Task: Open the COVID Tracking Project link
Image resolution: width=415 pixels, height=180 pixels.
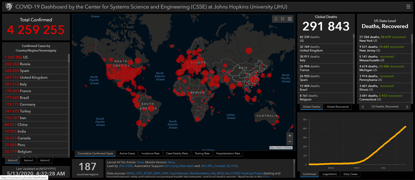Action: [x=244, y=173]
